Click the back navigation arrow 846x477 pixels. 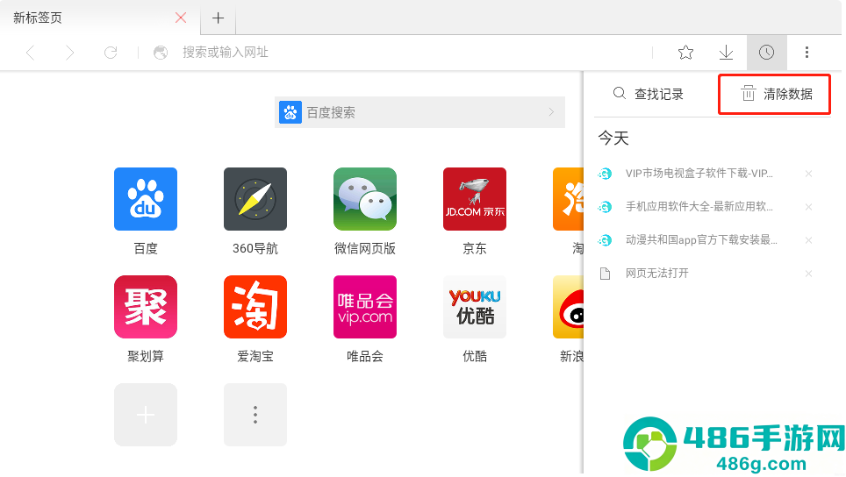click(30, 53)
